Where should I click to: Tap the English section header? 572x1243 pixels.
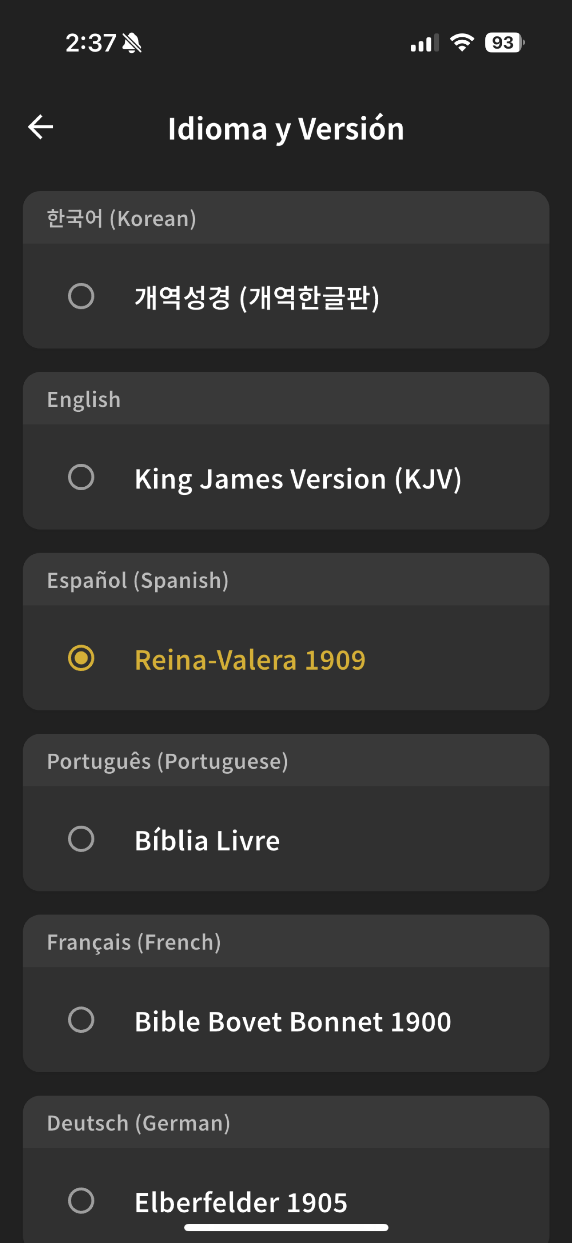[x=84, y=400]
